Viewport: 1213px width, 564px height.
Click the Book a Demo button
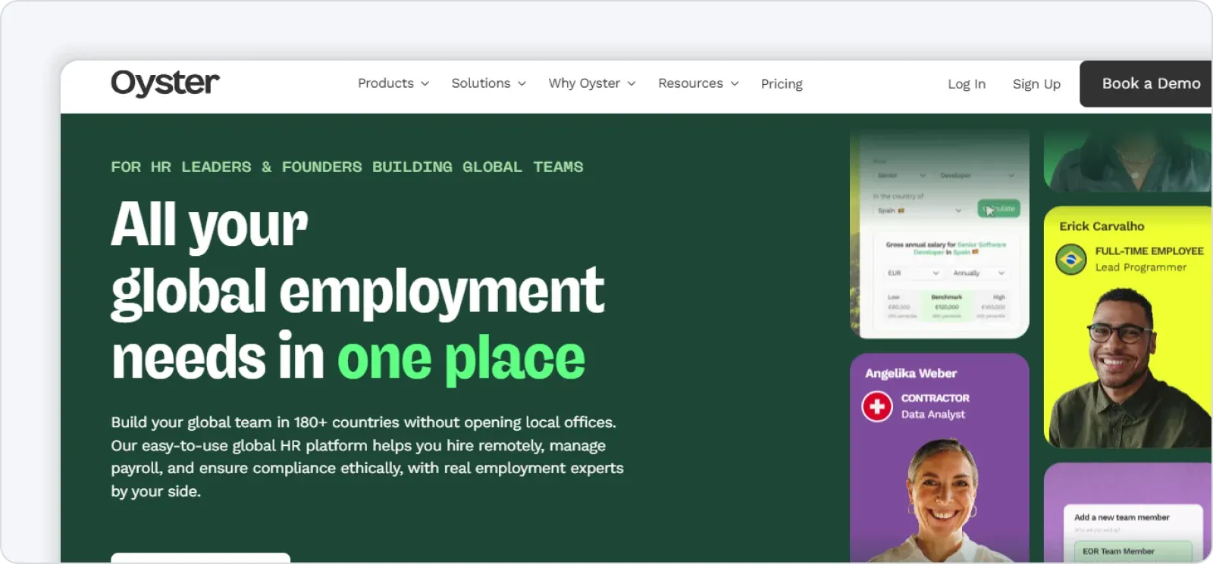[1147, 84]
